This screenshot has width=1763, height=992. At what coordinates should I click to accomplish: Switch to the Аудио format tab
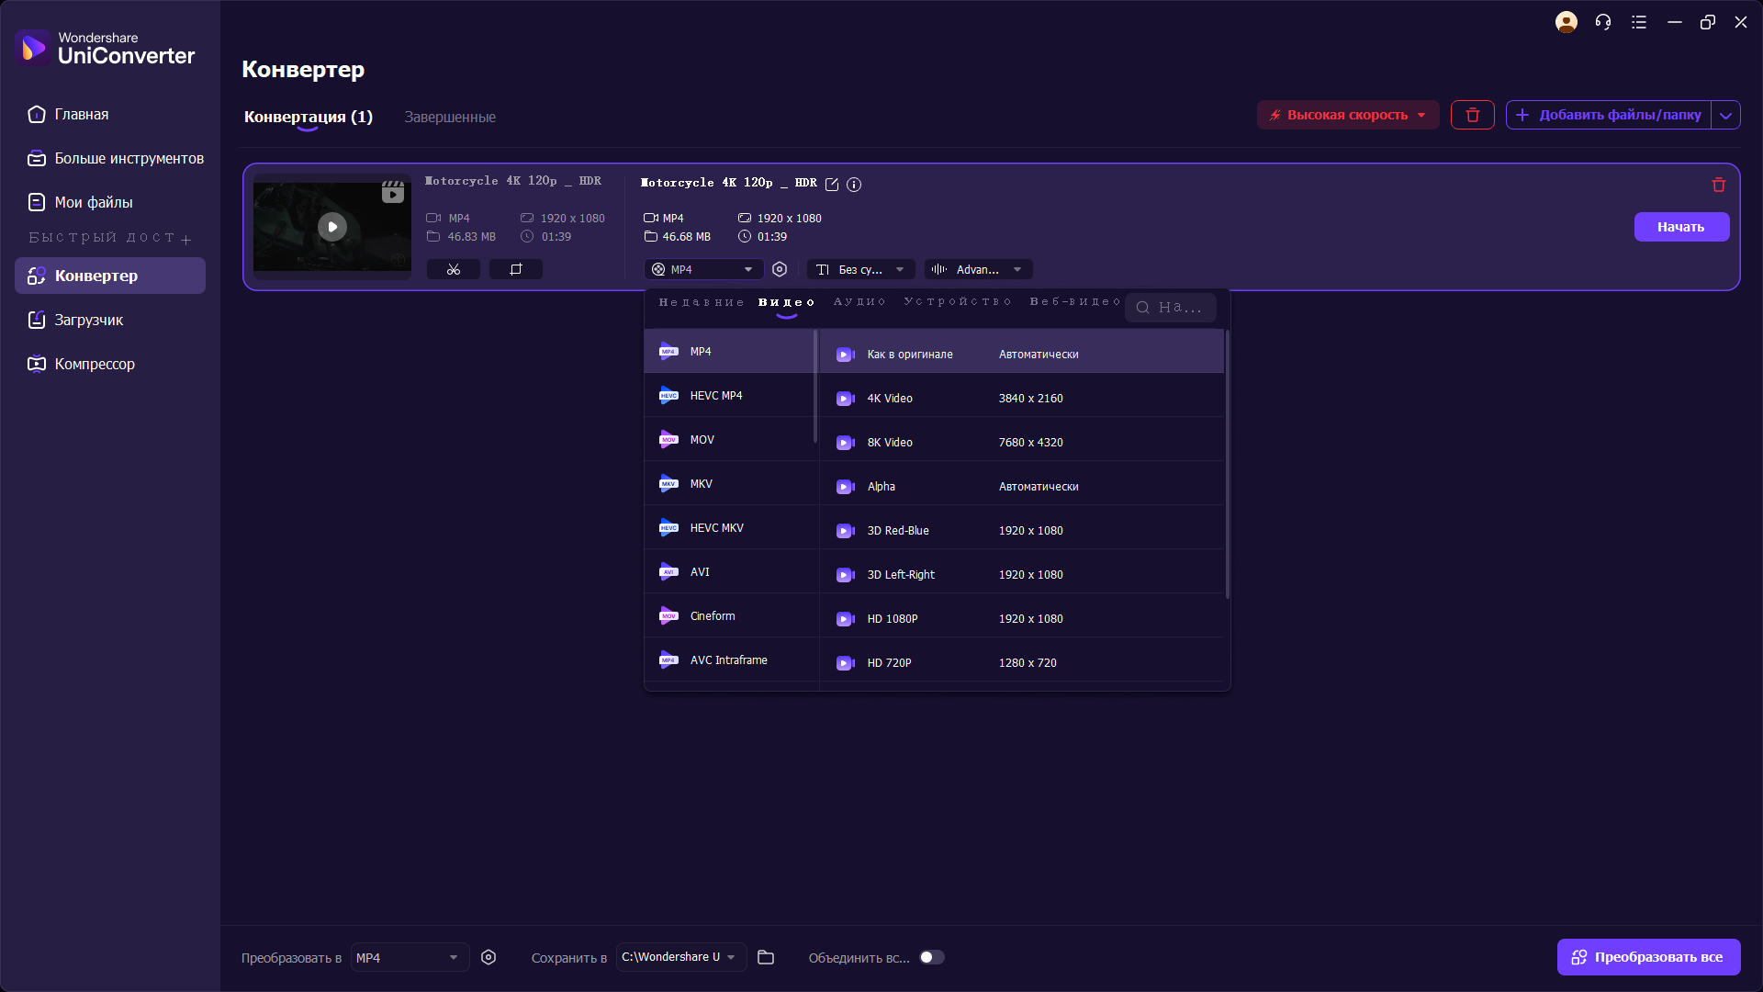coord(859,302)
